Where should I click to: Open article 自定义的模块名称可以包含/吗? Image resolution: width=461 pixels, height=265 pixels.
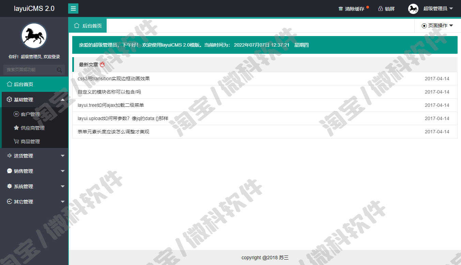click(109, 92)
